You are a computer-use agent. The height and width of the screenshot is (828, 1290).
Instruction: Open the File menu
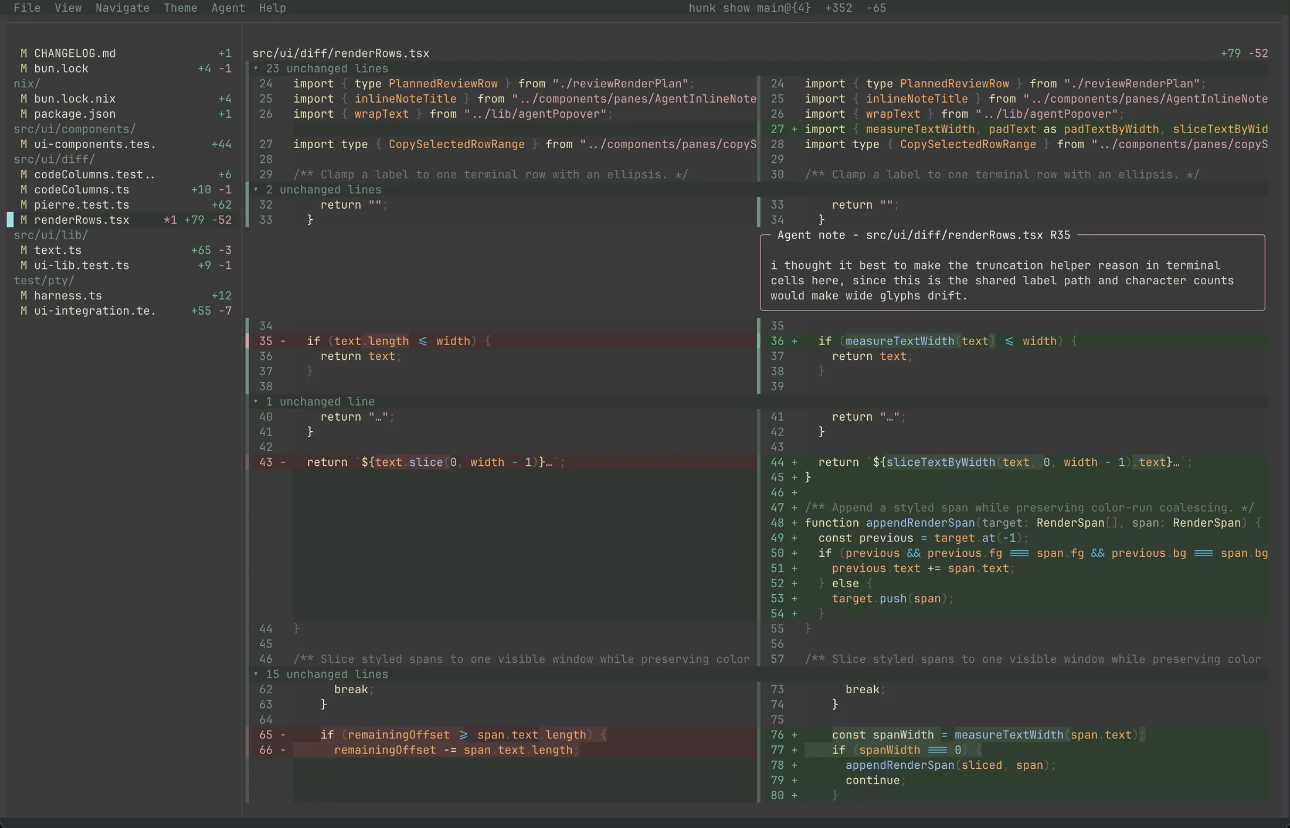pos(27,8)
